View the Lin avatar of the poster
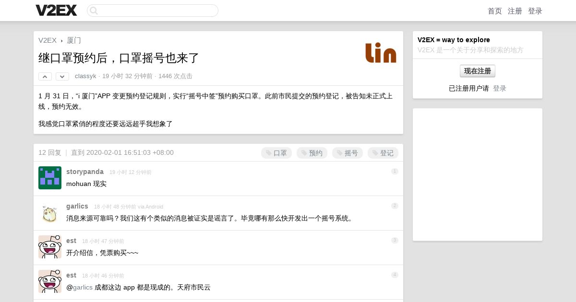 pos(381,53)
